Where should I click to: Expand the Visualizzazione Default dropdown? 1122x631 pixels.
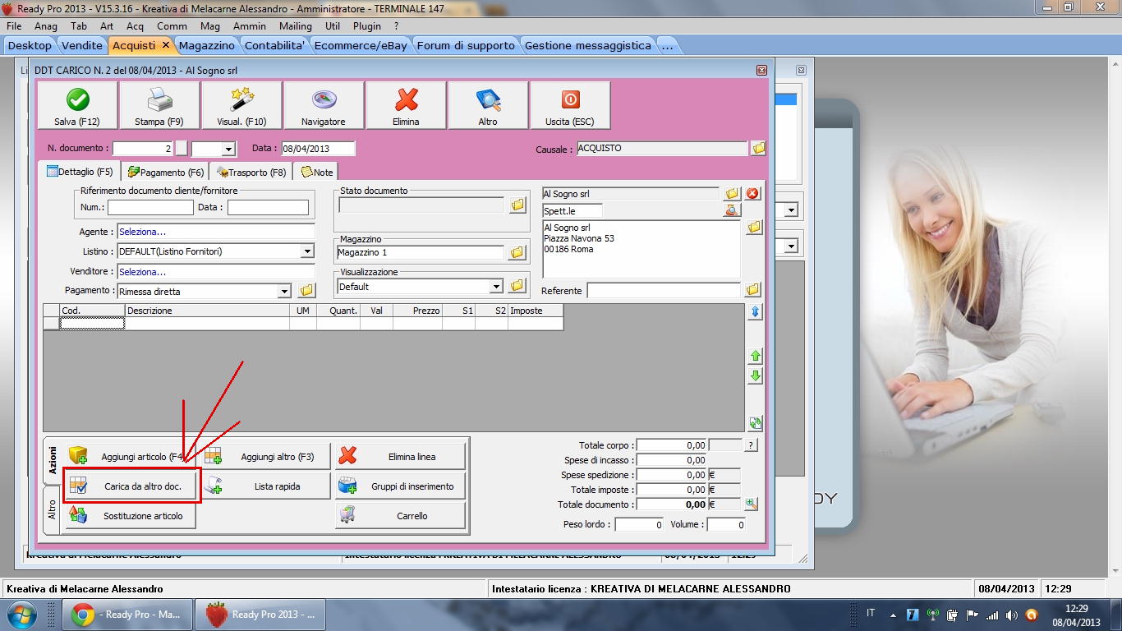(496, 286)
